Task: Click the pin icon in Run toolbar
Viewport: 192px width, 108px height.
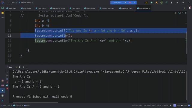Action: click(x=24, y=67)
